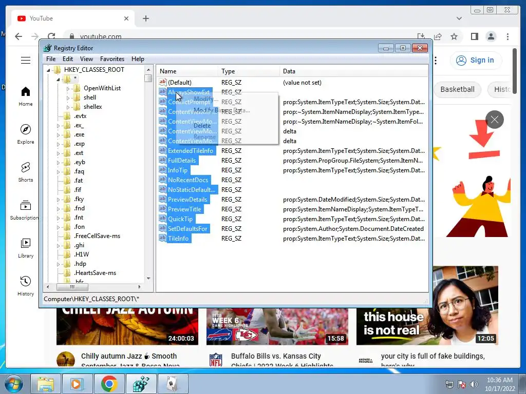Open the Help menu in Registry Editor
Viewport: 526px width, 394px height.
pyautogui.click(x=138, y=59)
